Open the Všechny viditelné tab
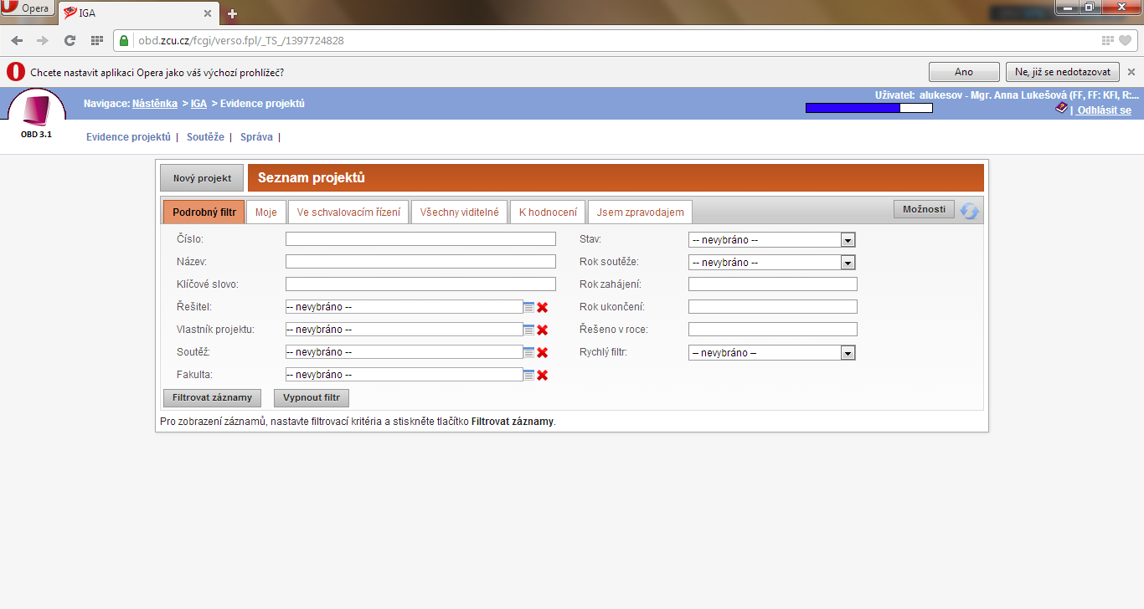The width and height of the screenshot is (1144, 609). coord(460,212)
